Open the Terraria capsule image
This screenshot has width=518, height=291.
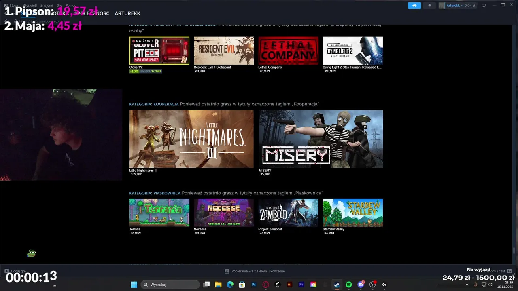159,213
